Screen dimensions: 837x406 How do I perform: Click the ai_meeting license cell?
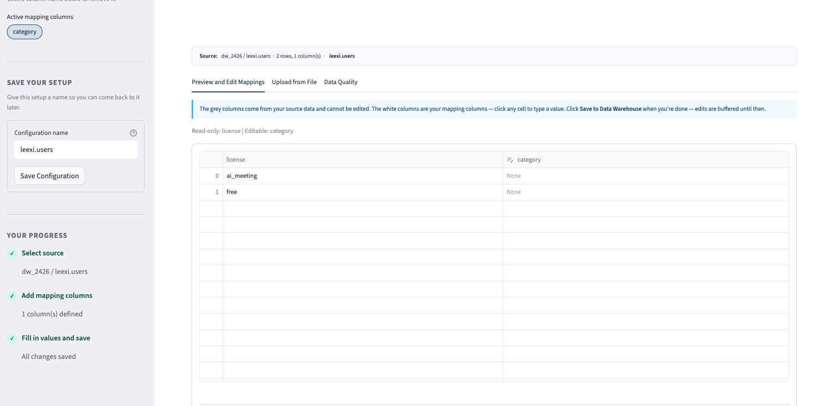tap(363, 176)
